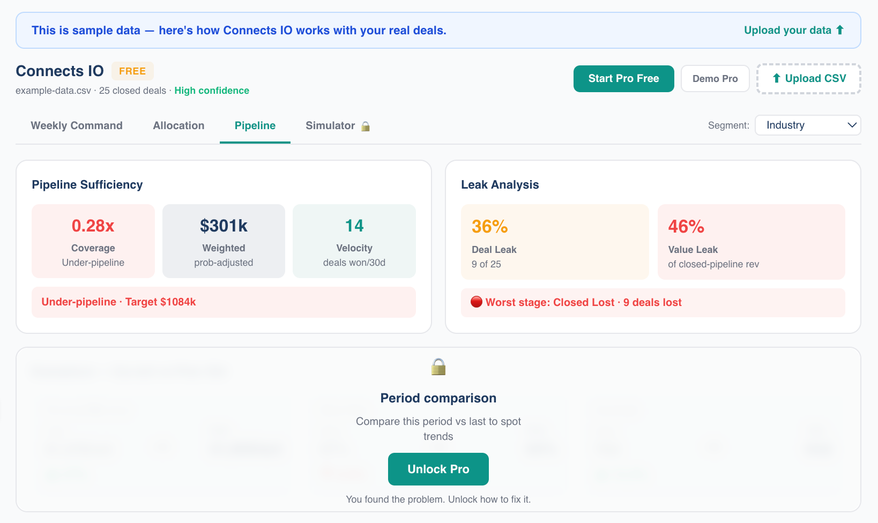Click the lock icon beside Simulator tab

point(366,126)
